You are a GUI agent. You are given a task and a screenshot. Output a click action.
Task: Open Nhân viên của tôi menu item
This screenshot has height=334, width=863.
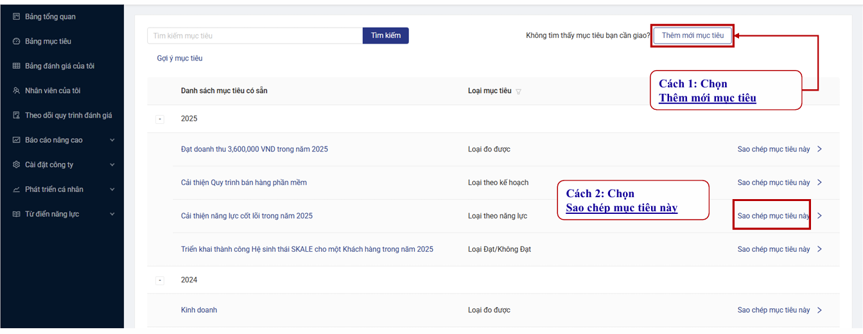[x=53, y=91]
